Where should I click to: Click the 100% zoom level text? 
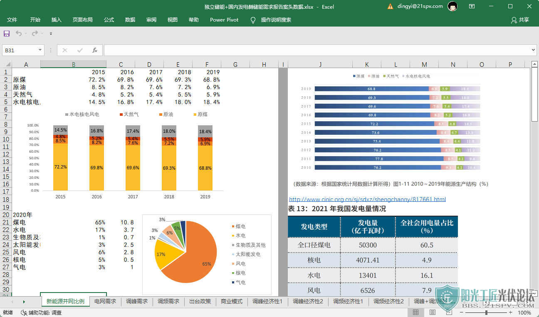[524, 312]
